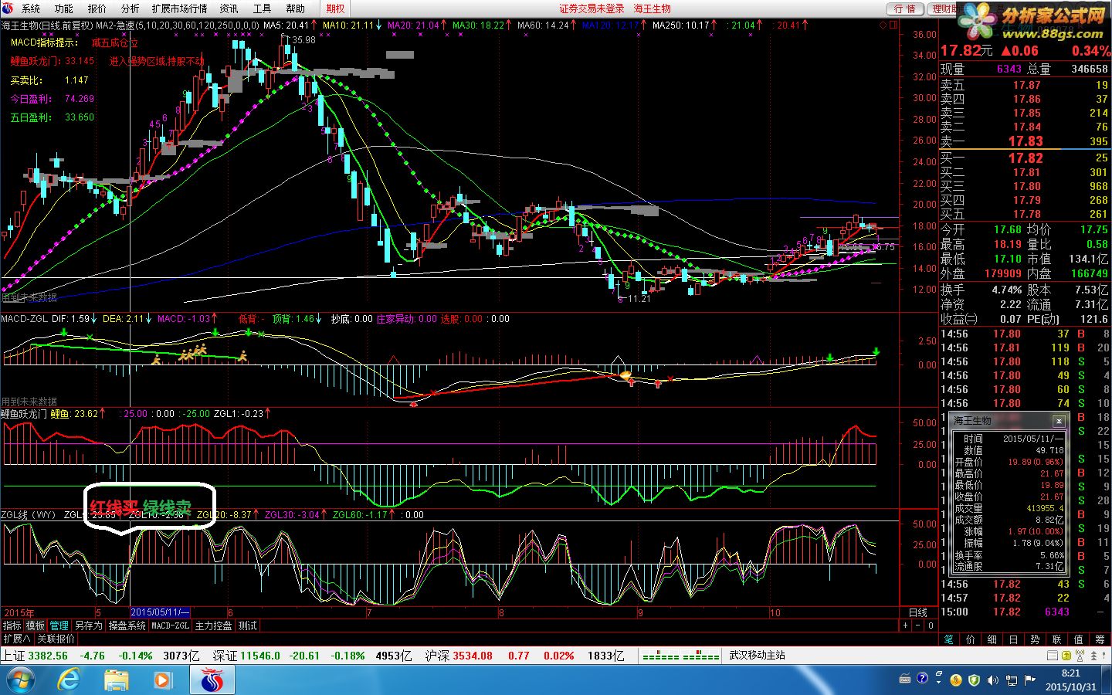Viewport: 1112px width, 695px height.
Task: Click the stock software taskbar icon
Action: pyautogui.click(x=212, y=680)
